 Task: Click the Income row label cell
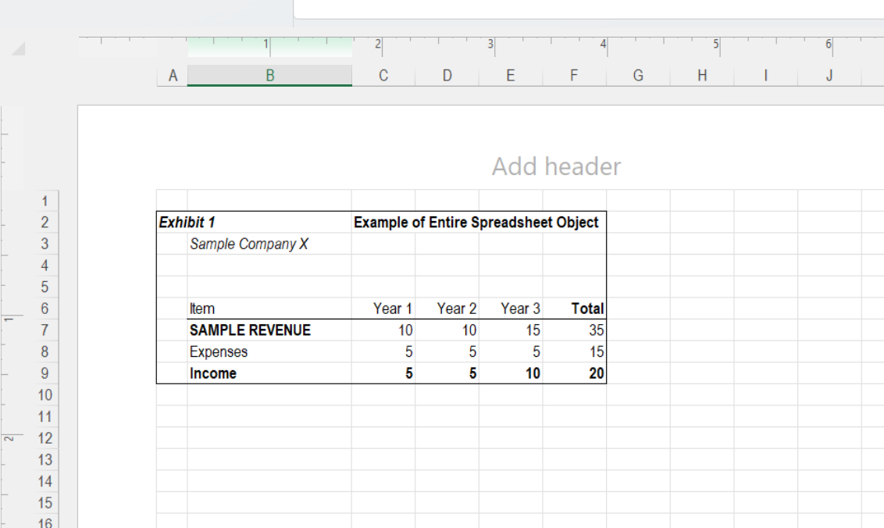point(212,373)
